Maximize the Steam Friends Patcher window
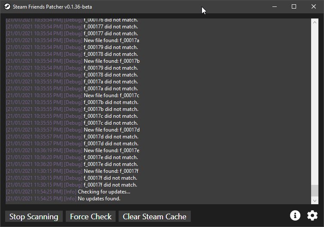This screenshot has width=324, height=227. click(294, 6)
